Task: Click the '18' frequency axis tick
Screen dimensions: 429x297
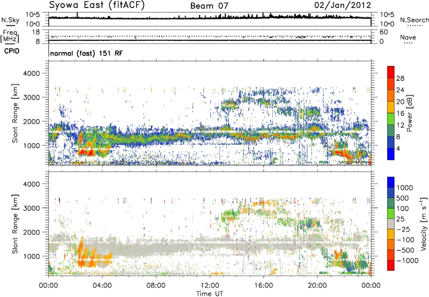Action: tap(36, 32)
